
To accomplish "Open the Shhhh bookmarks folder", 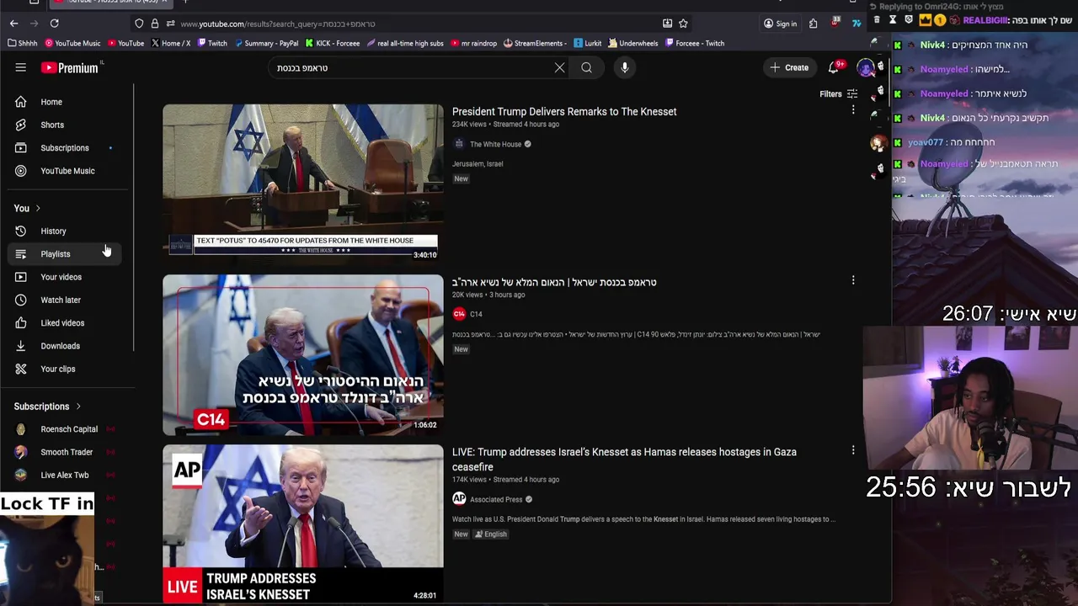I will click(23, 43).
